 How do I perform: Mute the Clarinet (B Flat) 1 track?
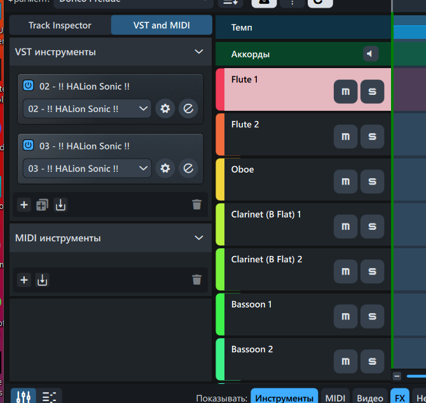click(345, 227)
